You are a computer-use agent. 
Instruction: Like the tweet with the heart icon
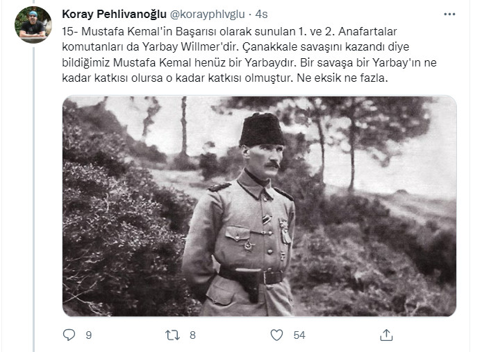pyautogui.click(x=277, y=335)
